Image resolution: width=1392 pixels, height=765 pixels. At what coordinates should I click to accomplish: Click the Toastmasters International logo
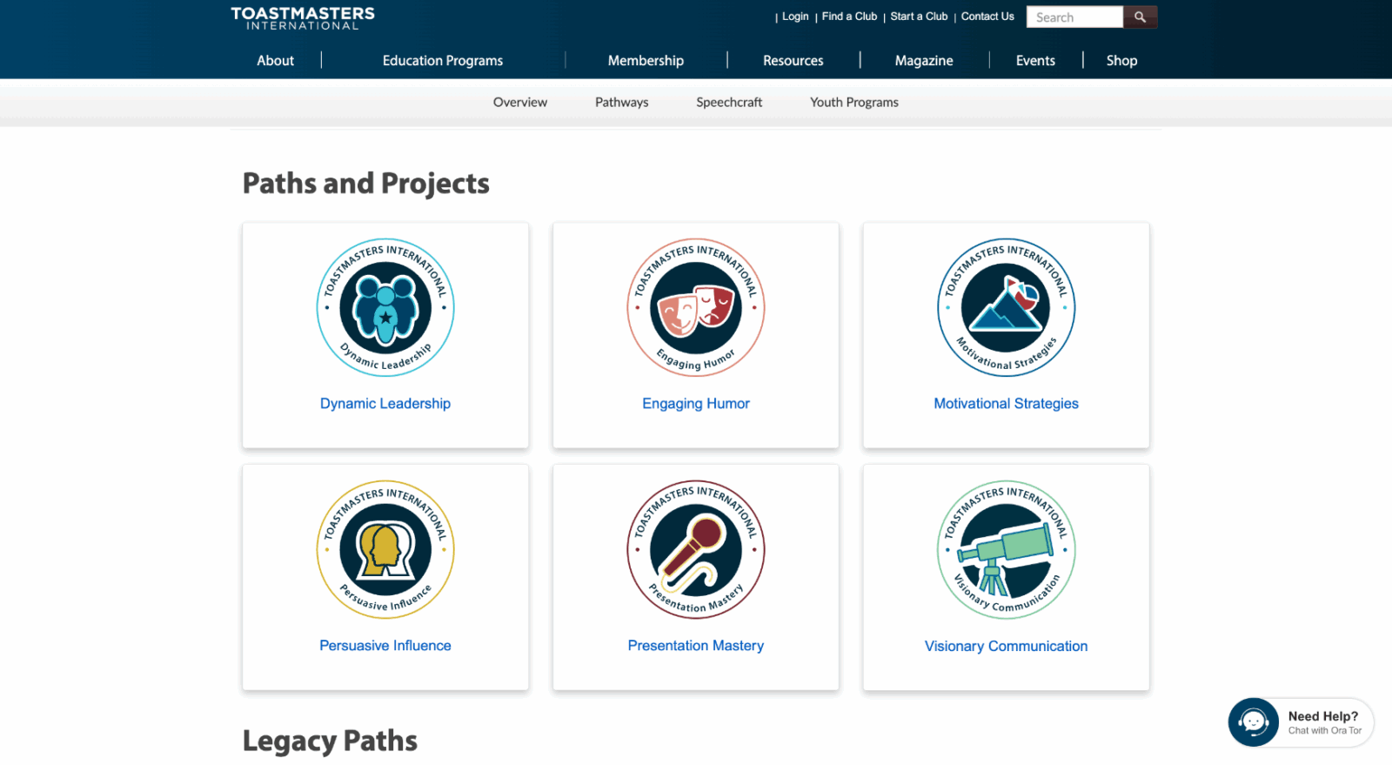(x=303, y=18)
